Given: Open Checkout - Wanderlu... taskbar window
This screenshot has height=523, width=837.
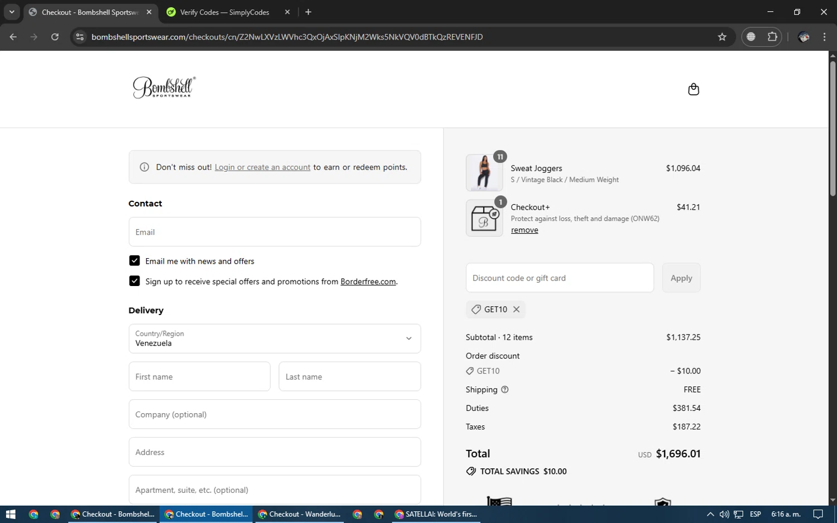Looking at the screenshot, I should coord(300,514).
